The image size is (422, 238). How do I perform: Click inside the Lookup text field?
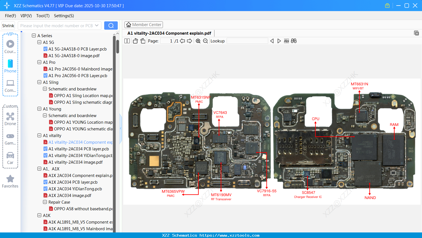(247, 41)
